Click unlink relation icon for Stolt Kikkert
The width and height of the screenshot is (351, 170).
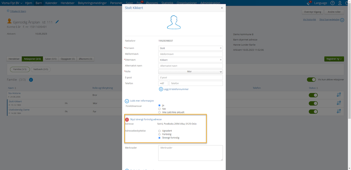point(339,103)
